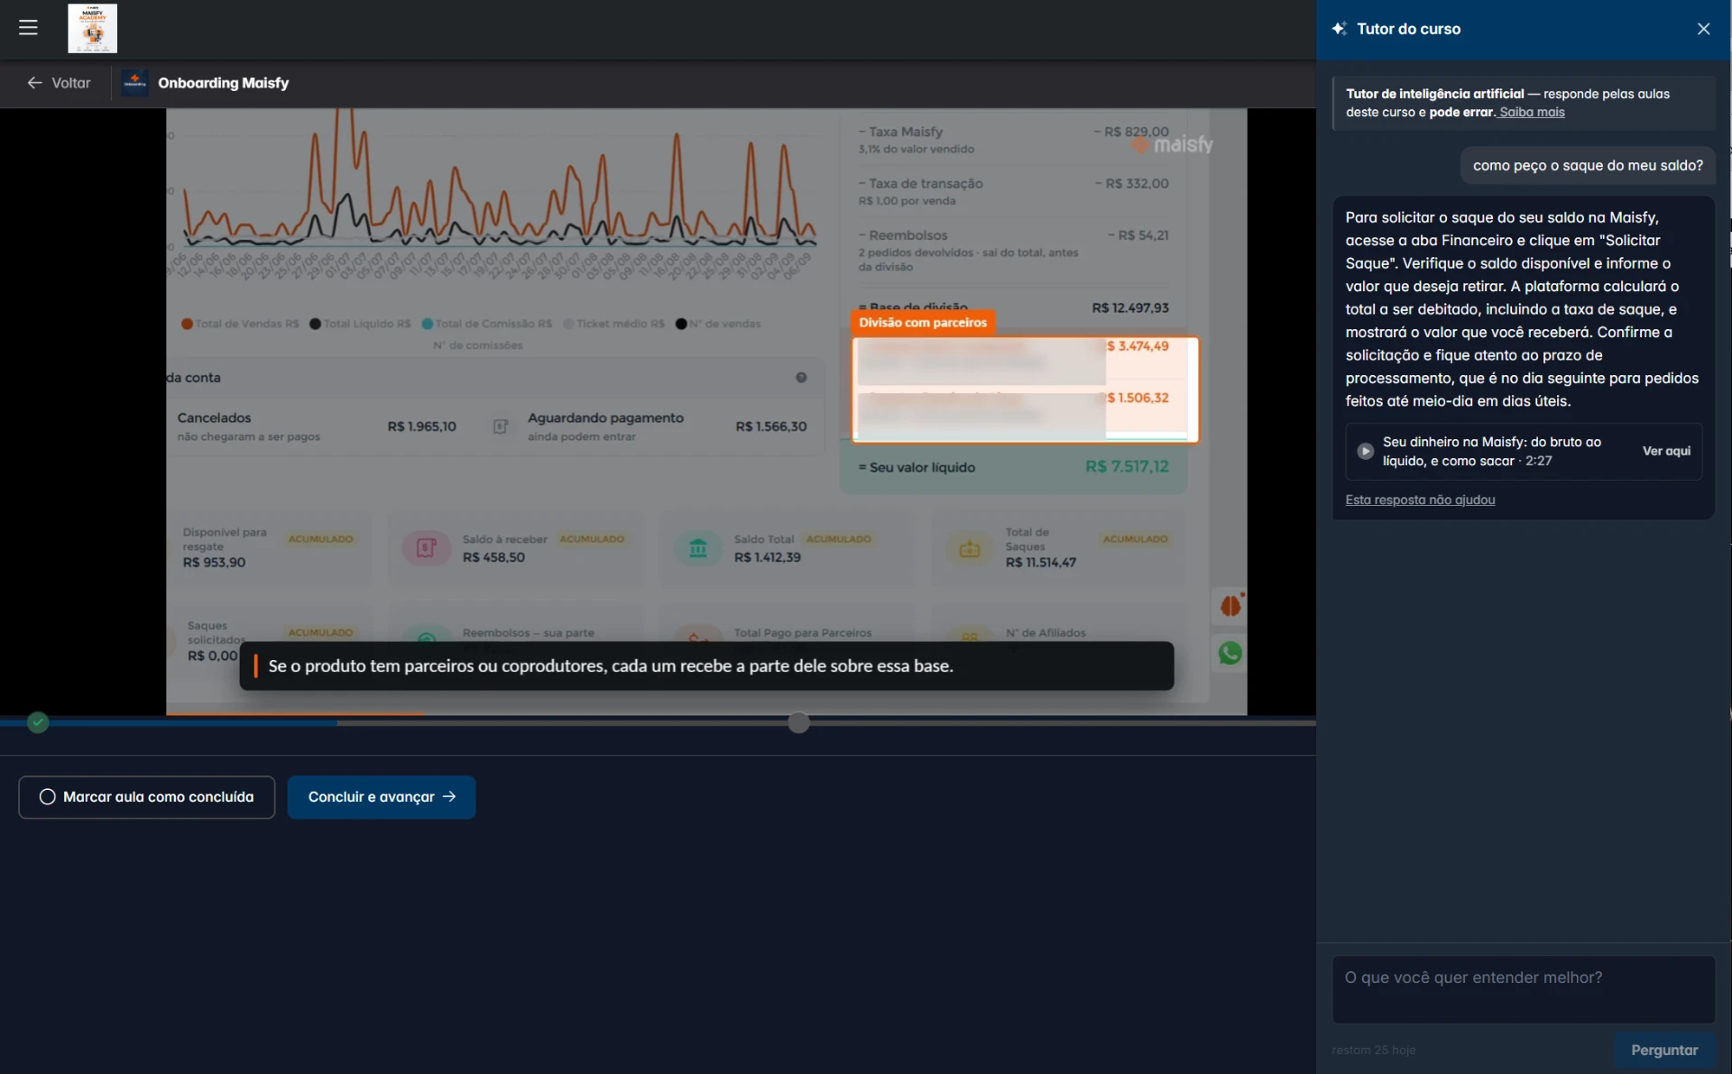Click the Onboarding Maisfy course title
The width and height of the screenshot is (1732, 1074).
coord(224,83)
